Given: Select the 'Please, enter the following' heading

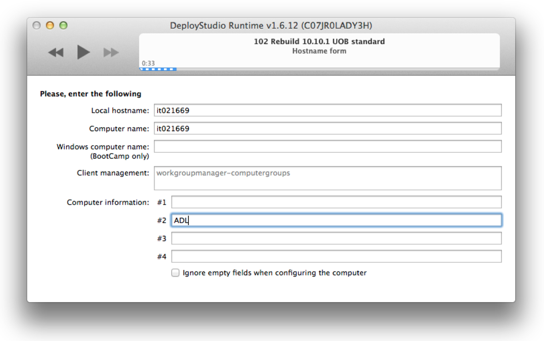Looking at the screenshot, I should pyautogui.click(x=91, y=94).
